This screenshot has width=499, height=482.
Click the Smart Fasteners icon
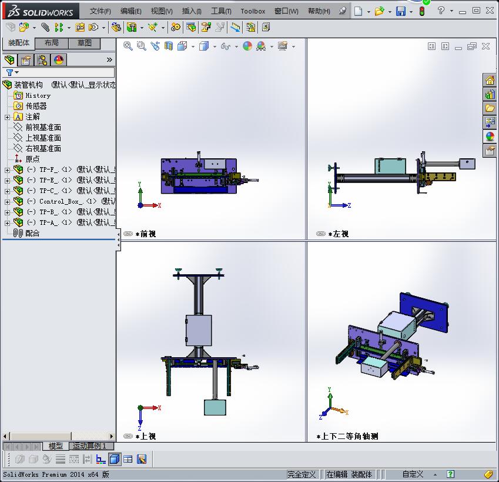pyautogui.click(x=80, y=28)
